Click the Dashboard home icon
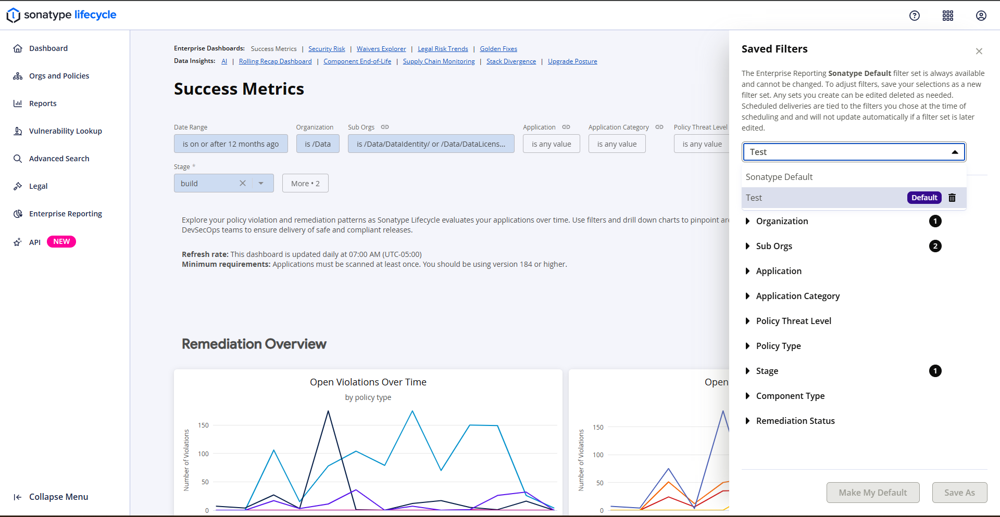This screenshot has width=1000, height=517. coord(18,48)
